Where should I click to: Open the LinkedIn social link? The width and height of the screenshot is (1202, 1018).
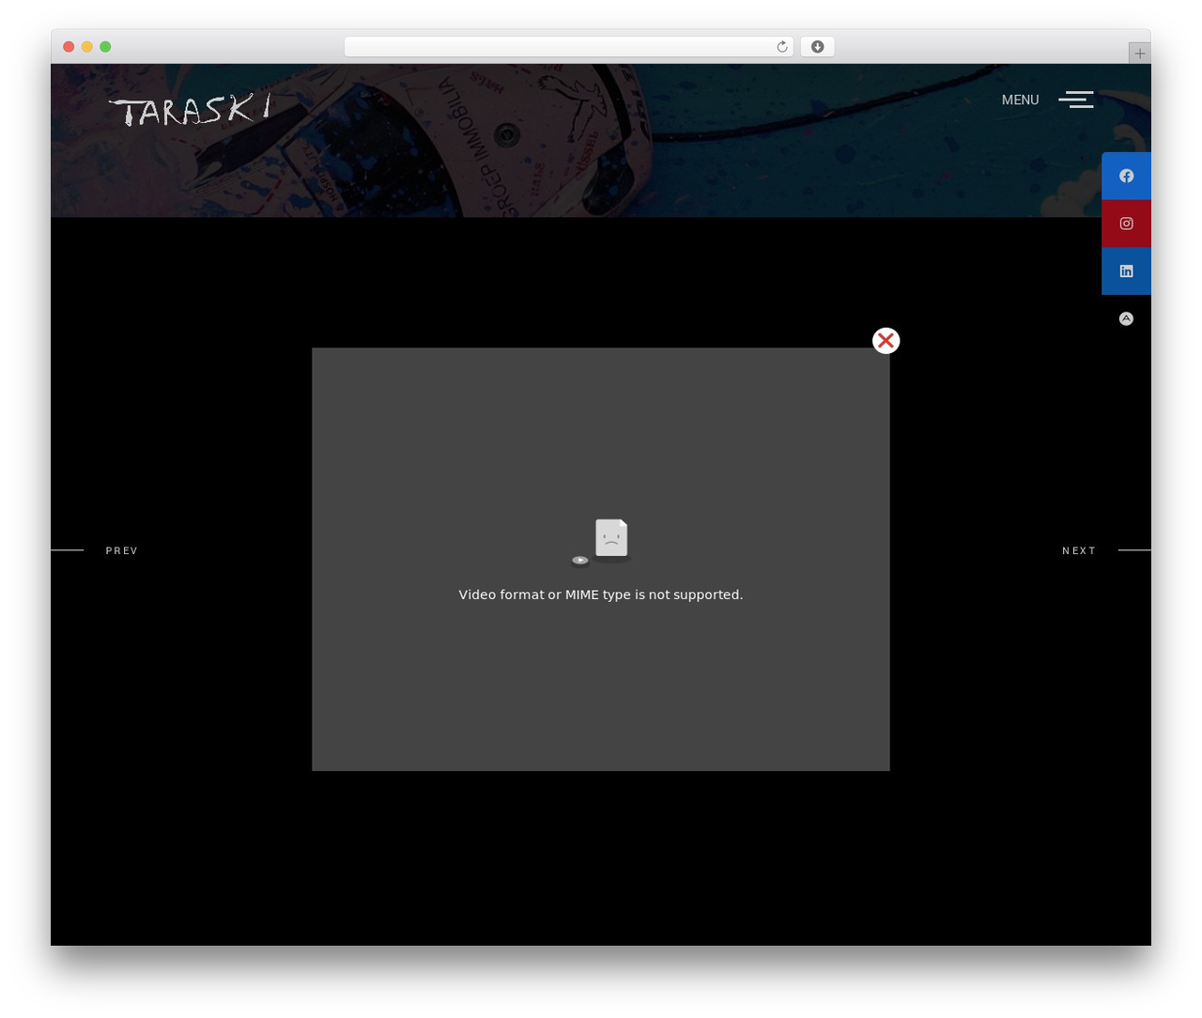(1126, 271)
